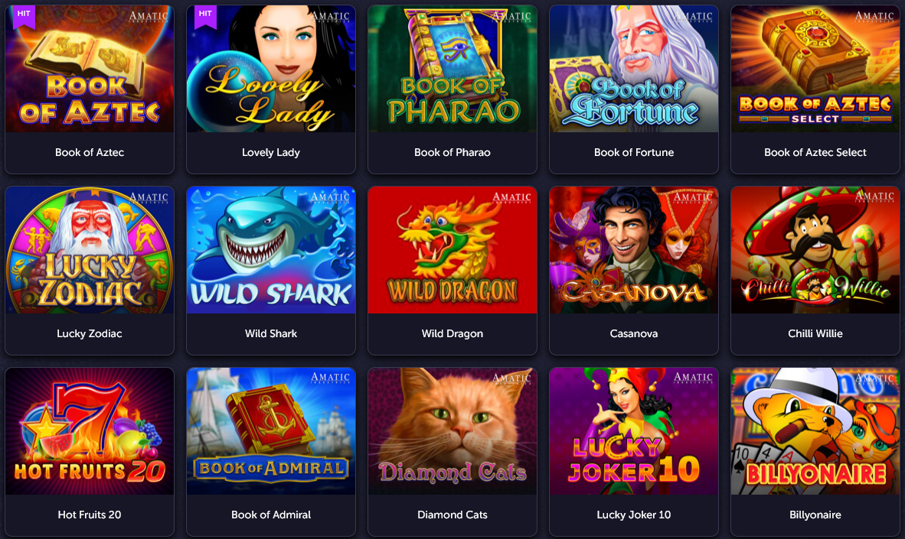Viewport: 905px width, 539px height.
Task: Click the Wild Dragon title text
Action: point(452,333)
